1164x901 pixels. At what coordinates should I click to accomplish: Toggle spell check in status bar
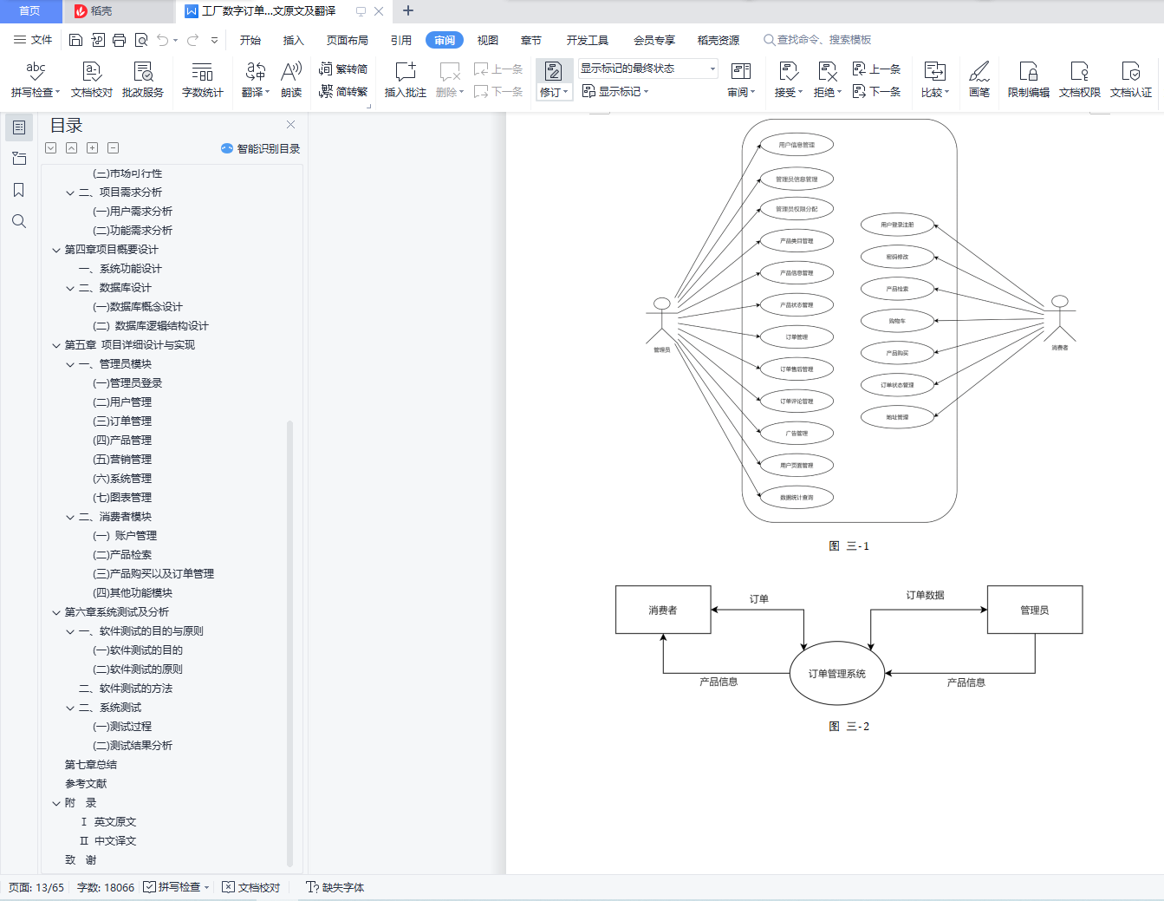point(177,887)
